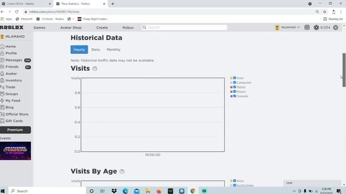The width and height of the screenshot is (346, 194).
Task: Open Groups in the sidebar
Action: coord(9,94)
